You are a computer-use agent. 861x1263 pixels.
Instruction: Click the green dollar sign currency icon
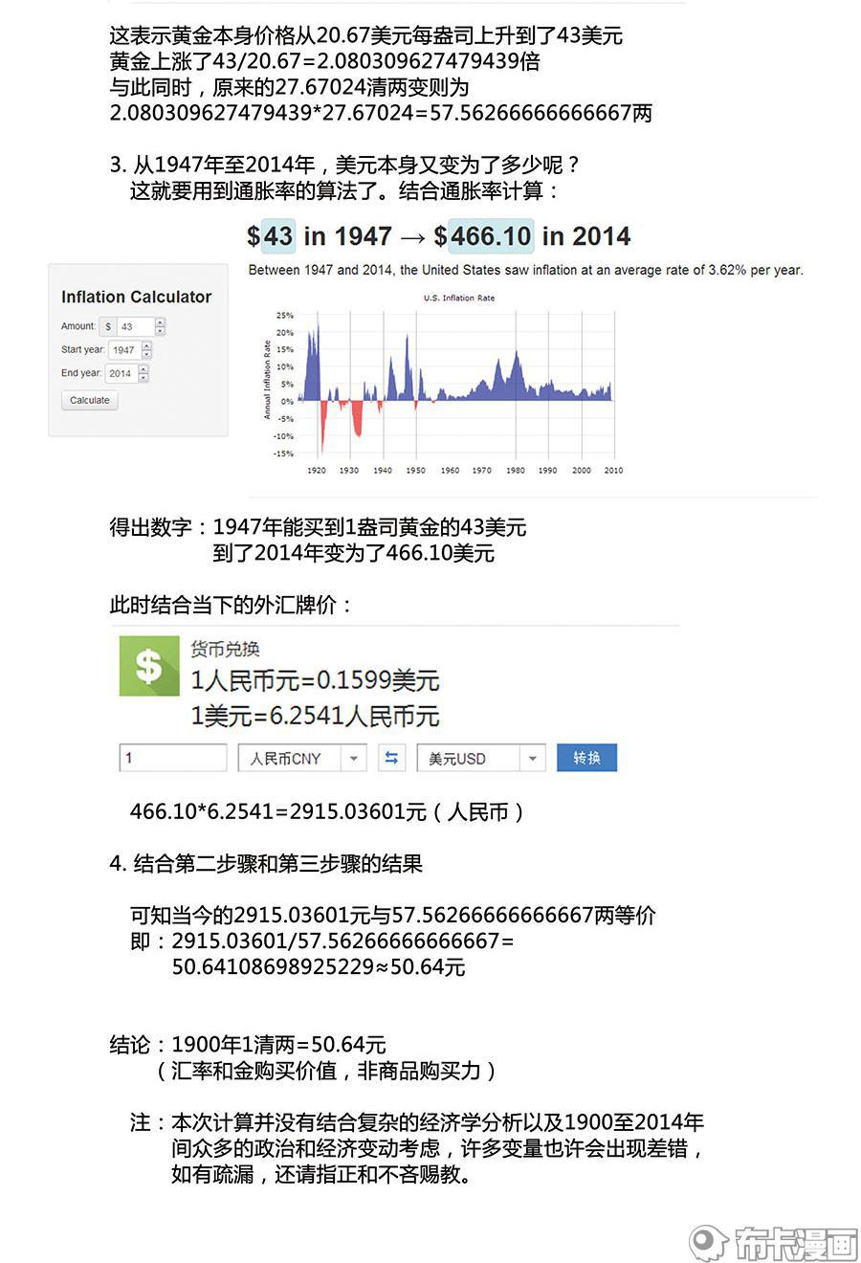tap(148, 666)
